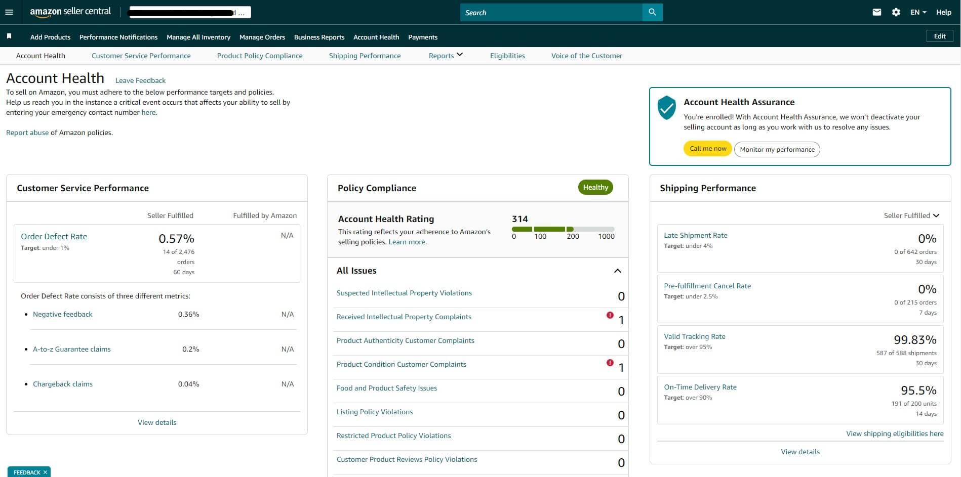This screenshot has height=477, width=961.
Task: Open Suspected Intellectual Property Violations
Action: [x=404, y=293]
